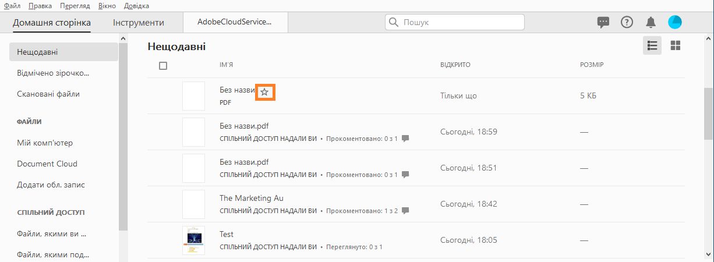This screenshot has width=714, height=262.
Task: Click comment icon on The Marketing Au row
Action: 405,211
